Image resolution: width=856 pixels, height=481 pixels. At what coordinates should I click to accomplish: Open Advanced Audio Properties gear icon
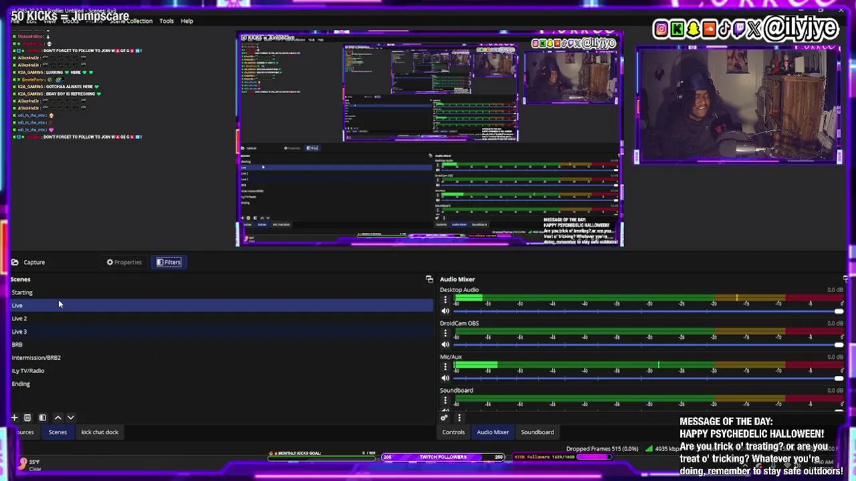click(x=444, y=418)
